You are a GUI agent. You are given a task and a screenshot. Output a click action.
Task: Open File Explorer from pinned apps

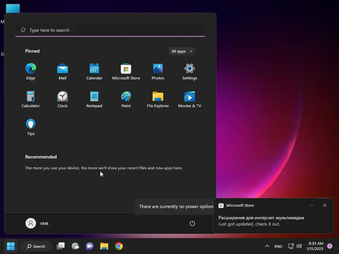[x=158, y=99]
